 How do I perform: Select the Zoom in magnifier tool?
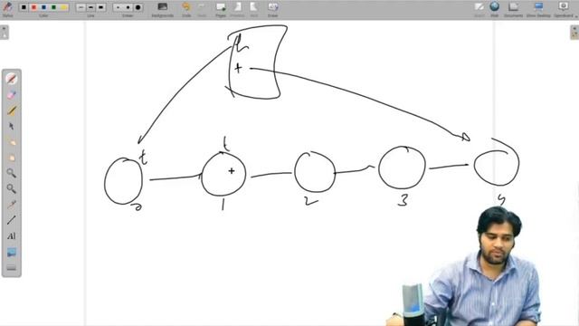[x=12, y=173]
